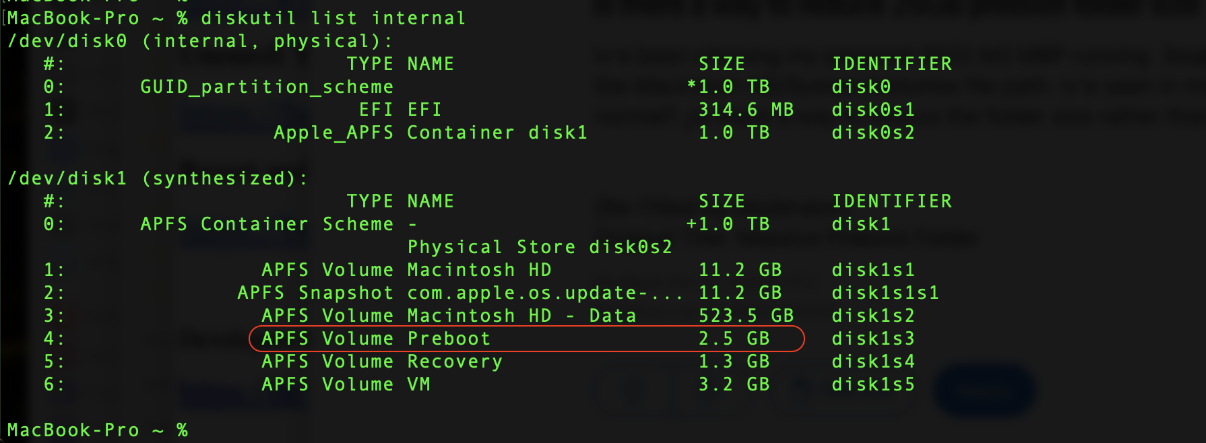Click the com.apple.os.update snapshot name
Image resolution: width=1206 pixels, height=443 pixels.
pyautogui.click(x=544, y=293)
